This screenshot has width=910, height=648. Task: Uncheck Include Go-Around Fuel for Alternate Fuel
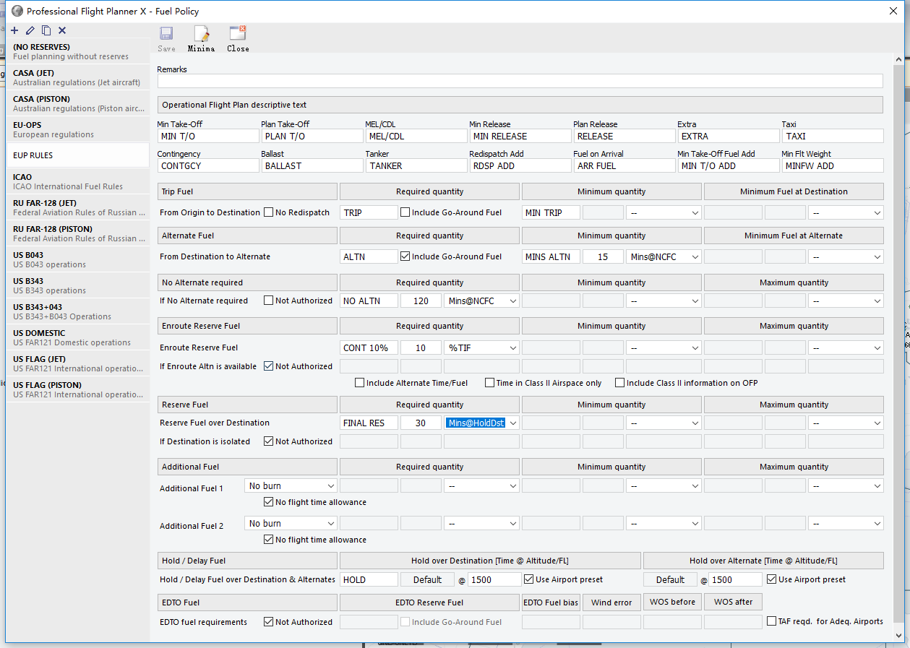coord(405,256)
